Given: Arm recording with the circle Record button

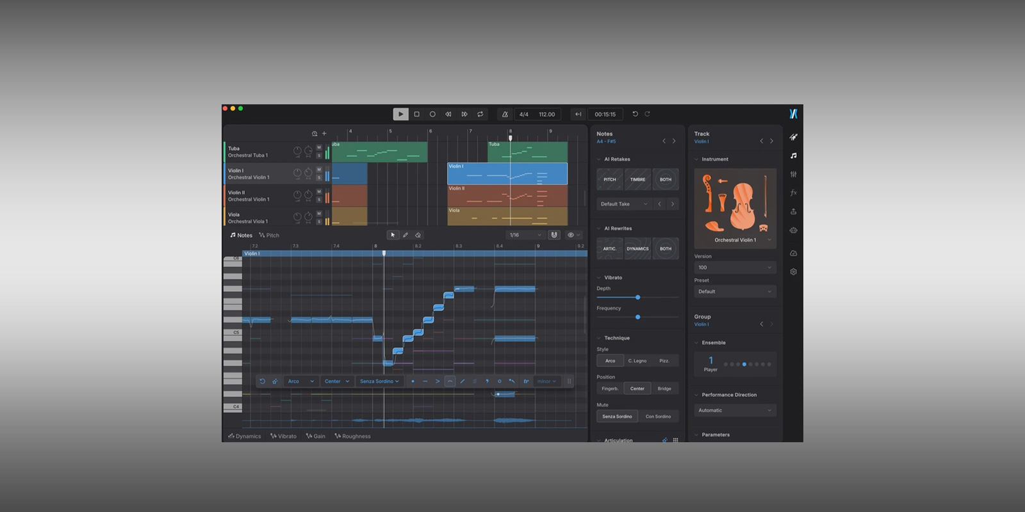Looking at the screenshot, I should [x=432, y=114].
